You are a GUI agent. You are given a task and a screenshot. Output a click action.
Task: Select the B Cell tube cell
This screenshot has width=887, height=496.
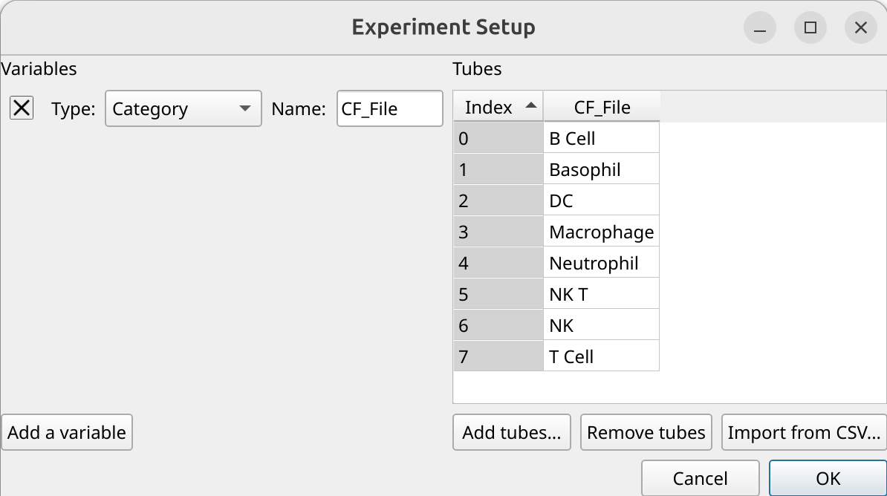(x=601, y=139)
